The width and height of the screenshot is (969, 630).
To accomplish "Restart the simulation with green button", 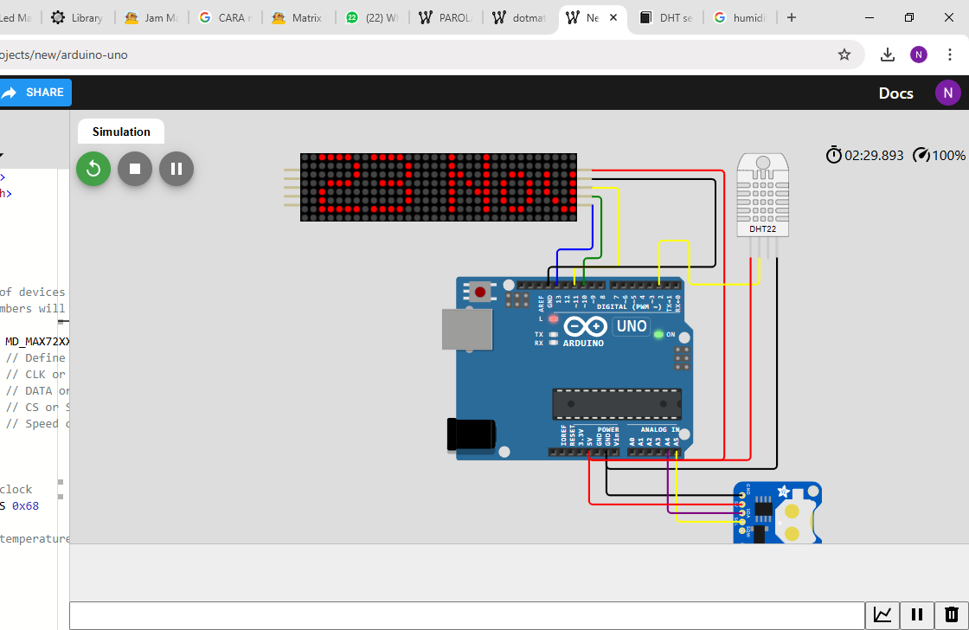I will pyautogui.click(x=93, y=169).
